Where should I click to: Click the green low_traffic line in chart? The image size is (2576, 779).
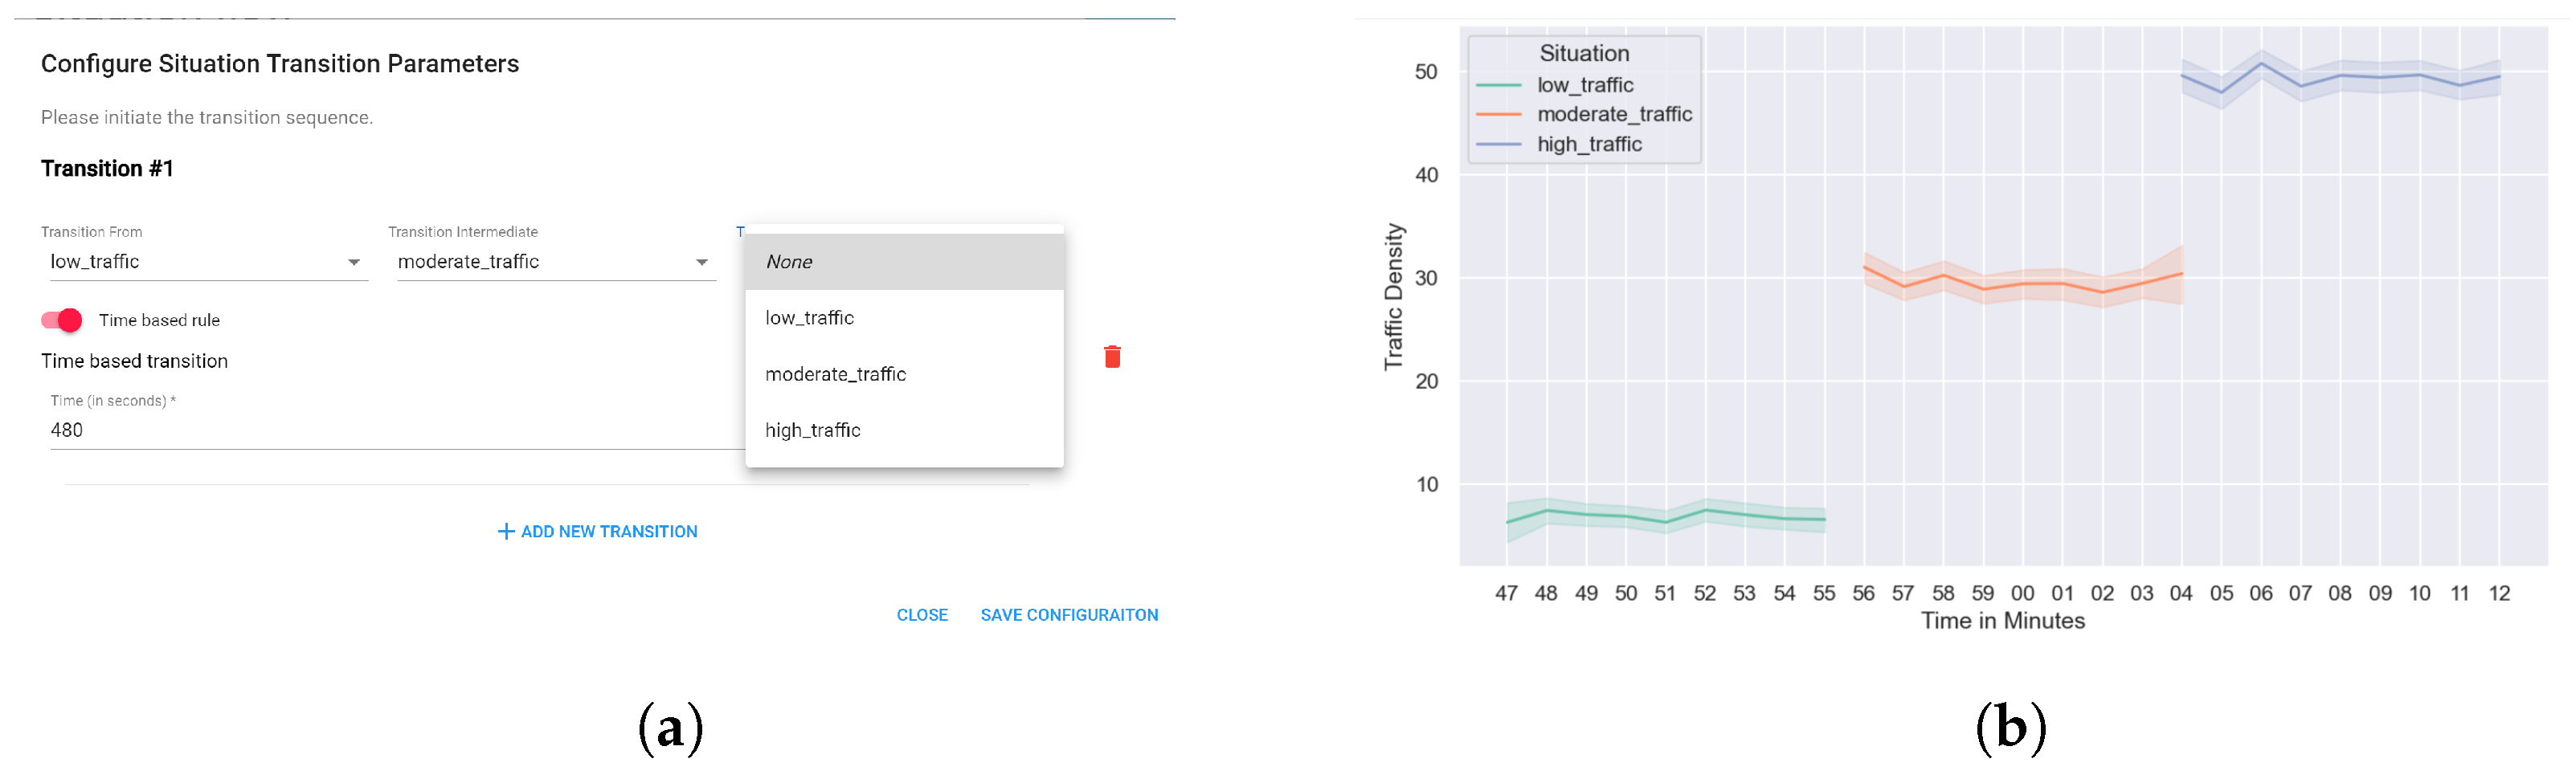(x=1626, y=517)
